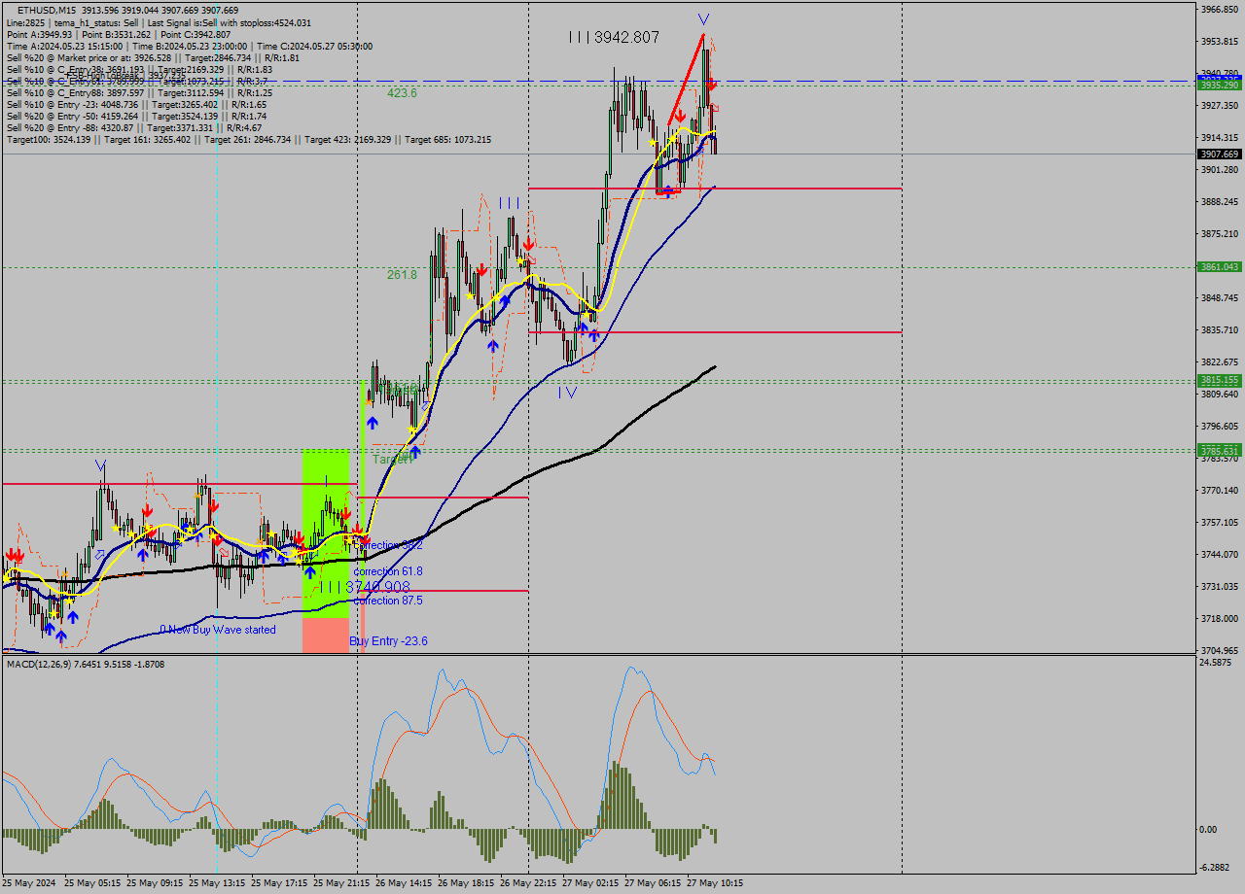Image resolution: width=1245 pixels, height=894 pixels.
Task: Click the '26 May 22:15' time axis label
Action: [528, 883]
